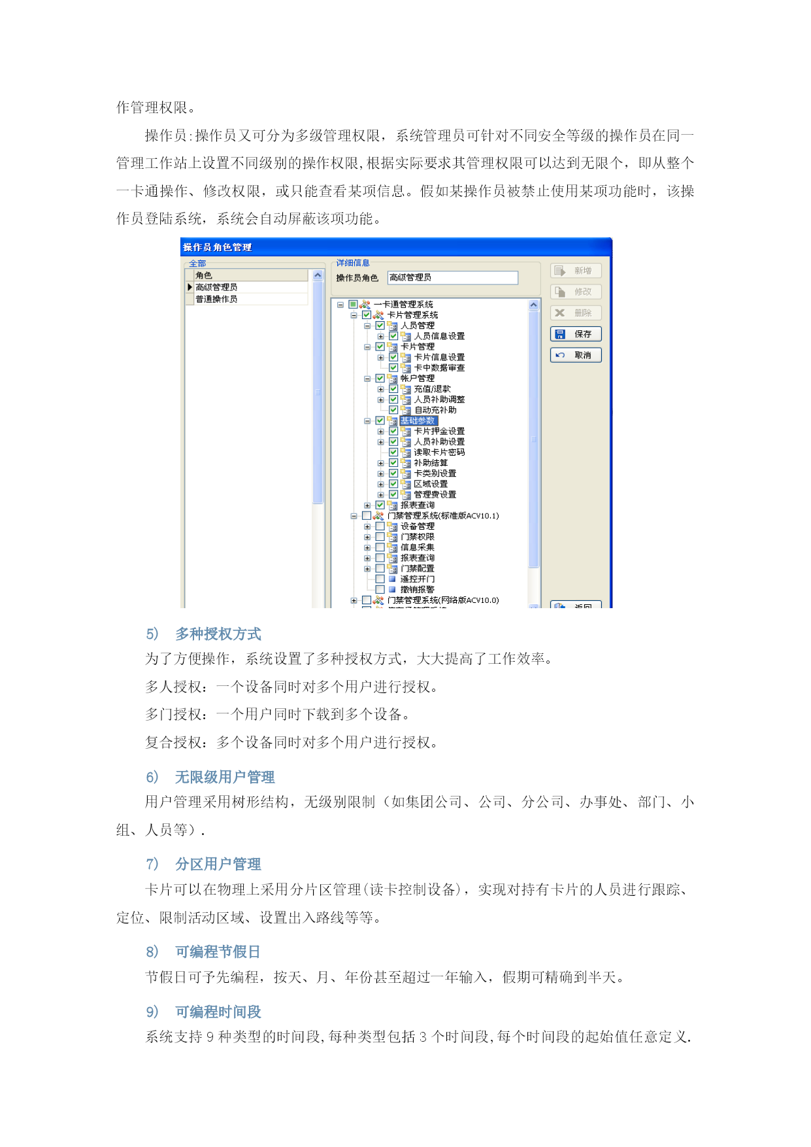Uncheck the 人员管理 checkbox
Screen dimensions: 811x1147
click(x=380, y=326)
